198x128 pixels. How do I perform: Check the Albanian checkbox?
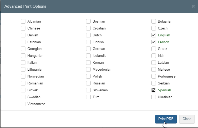[x=23, y=21]
